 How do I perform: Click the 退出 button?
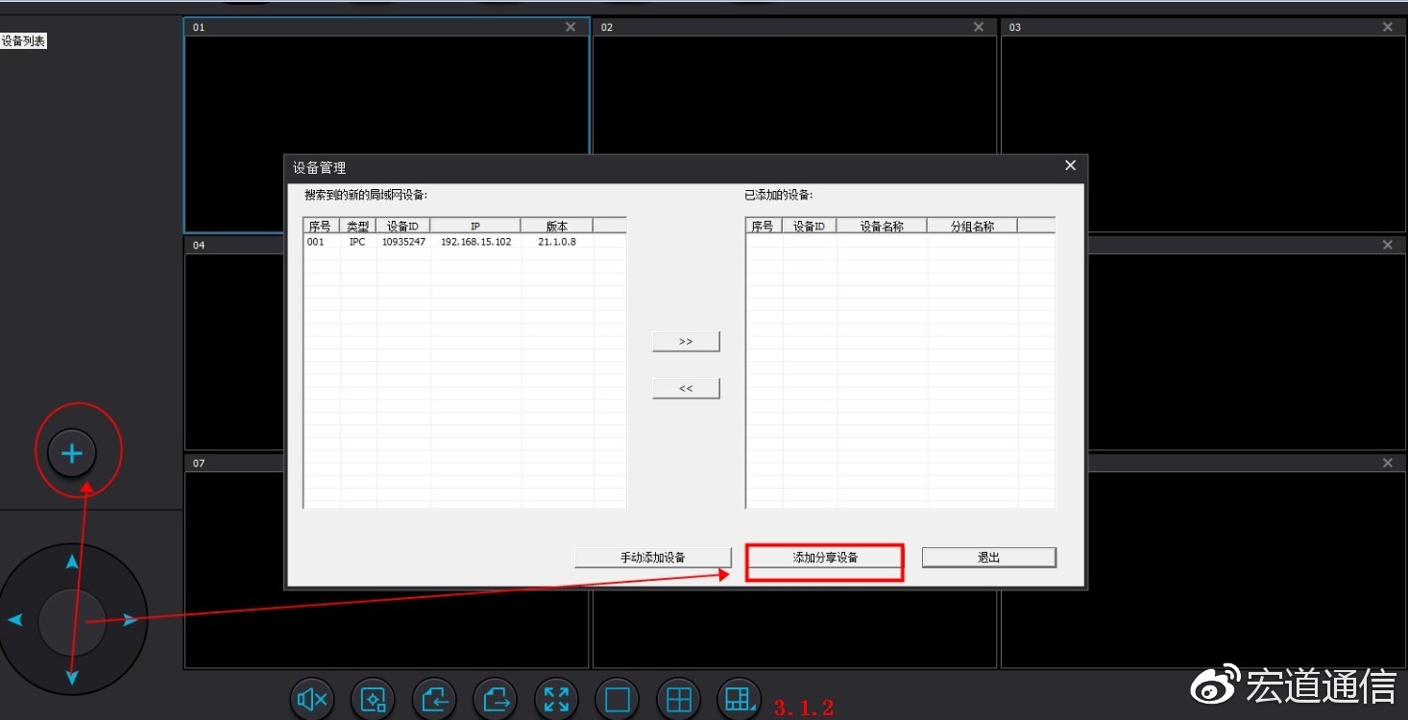coord(989,558)
